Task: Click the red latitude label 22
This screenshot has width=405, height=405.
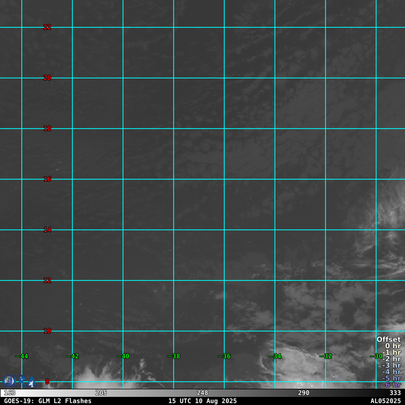Action: pos(47,27)
